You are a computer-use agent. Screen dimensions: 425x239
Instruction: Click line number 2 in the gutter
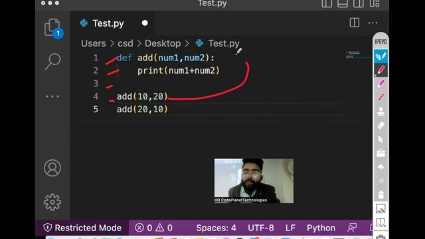coord(96,71)
